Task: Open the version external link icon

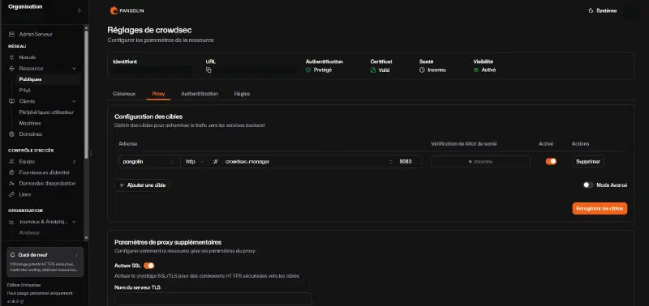Action: tap(22, 301)
